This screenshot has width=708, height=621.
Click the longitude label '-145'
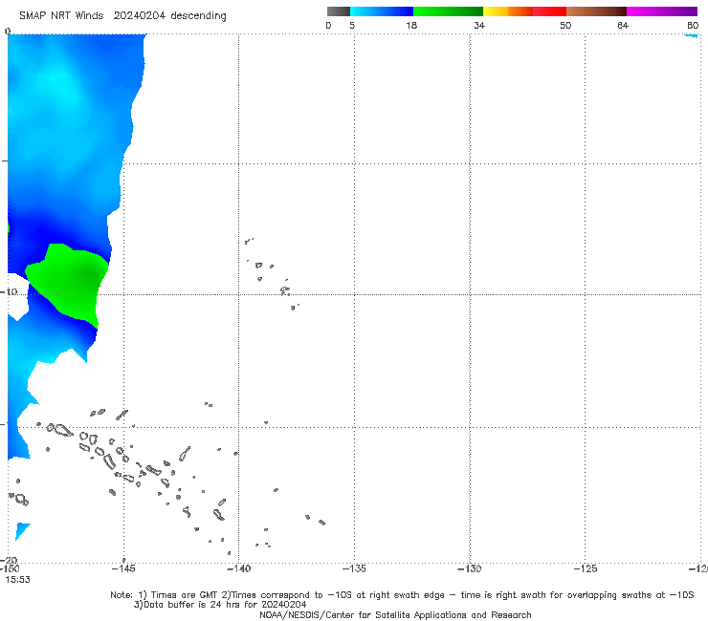coord(123,568)
